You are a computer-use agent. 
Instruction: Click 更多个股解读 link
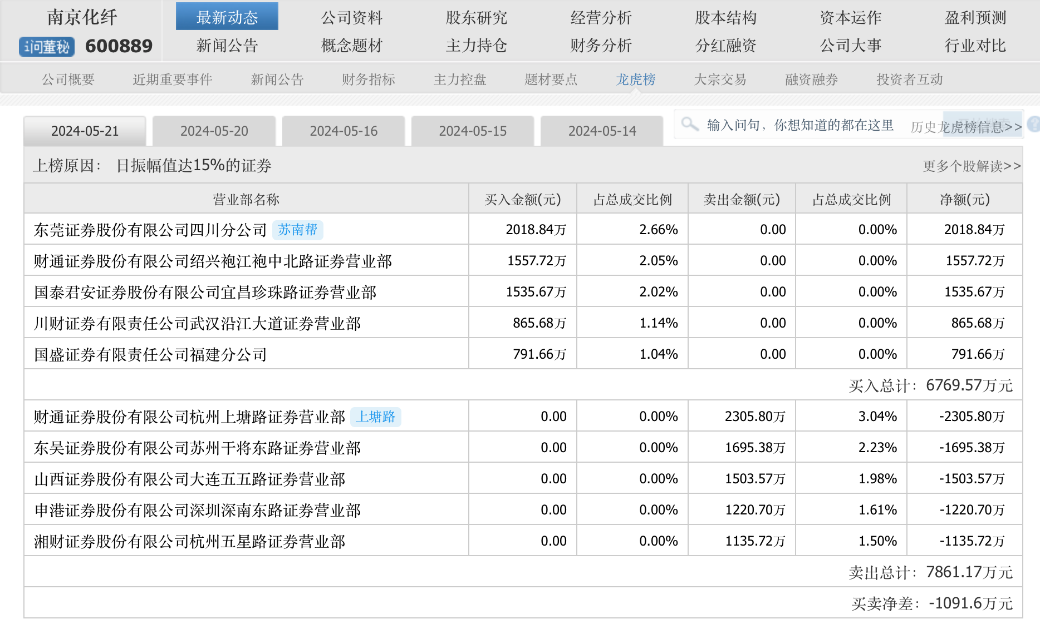click(x=972, y=166)
